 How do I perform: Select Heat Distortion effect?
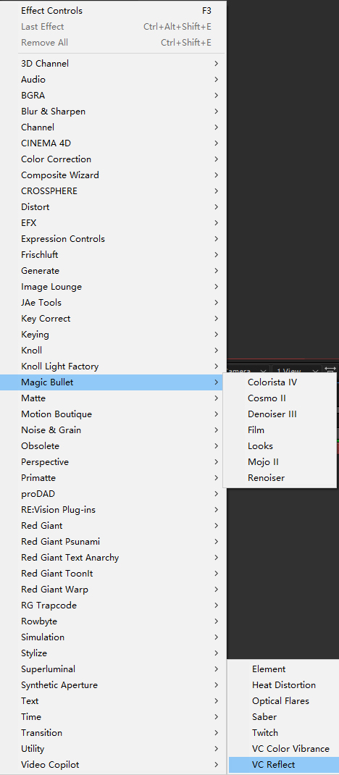point(284,685)
